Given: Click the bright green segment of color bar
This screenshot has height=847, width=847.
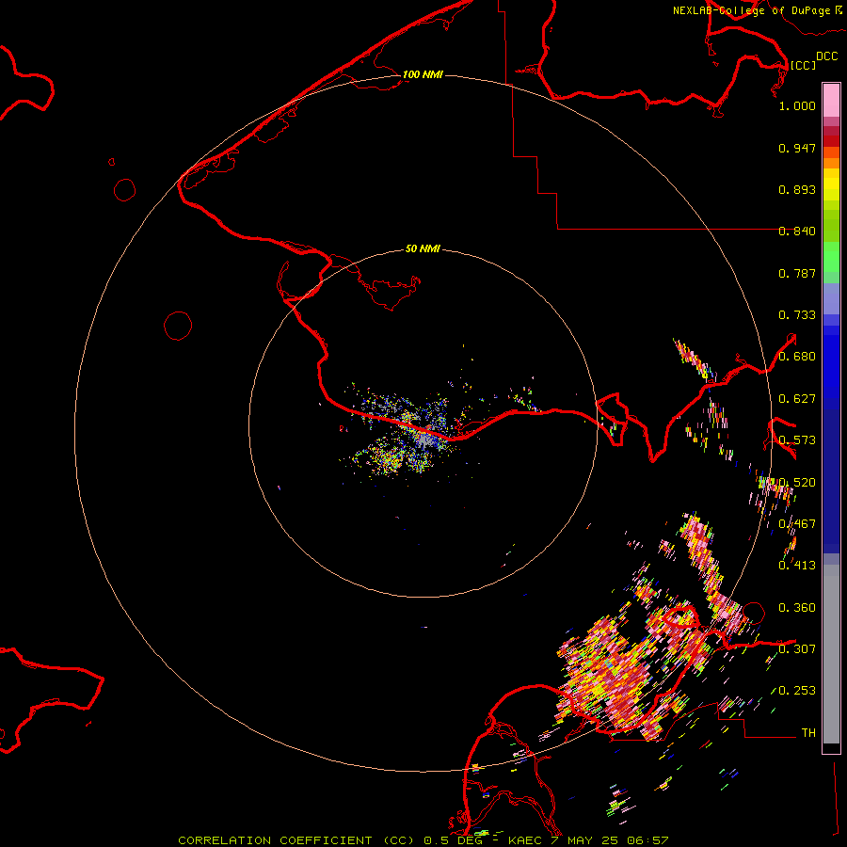Looking at the screenshot, I should tap(831, 257).
